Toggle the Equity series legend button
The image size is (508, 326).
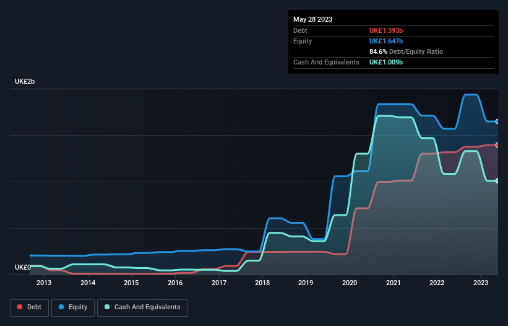[73, 307]
